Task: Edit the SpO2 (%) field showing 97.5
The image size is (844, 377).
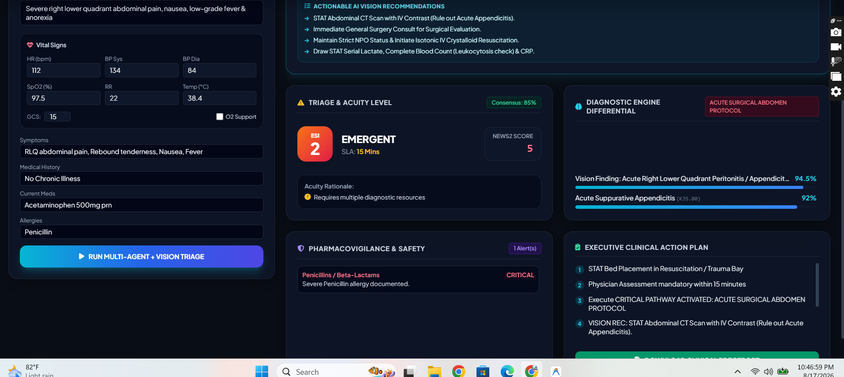Action: (64, 98)
